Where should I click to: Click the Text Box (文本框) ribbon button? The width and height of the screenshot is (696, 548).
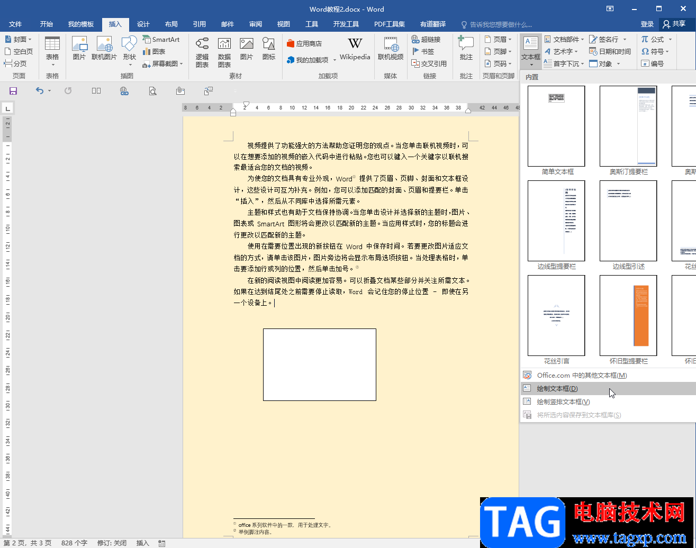pyautogui.click(x=531, y=52)
